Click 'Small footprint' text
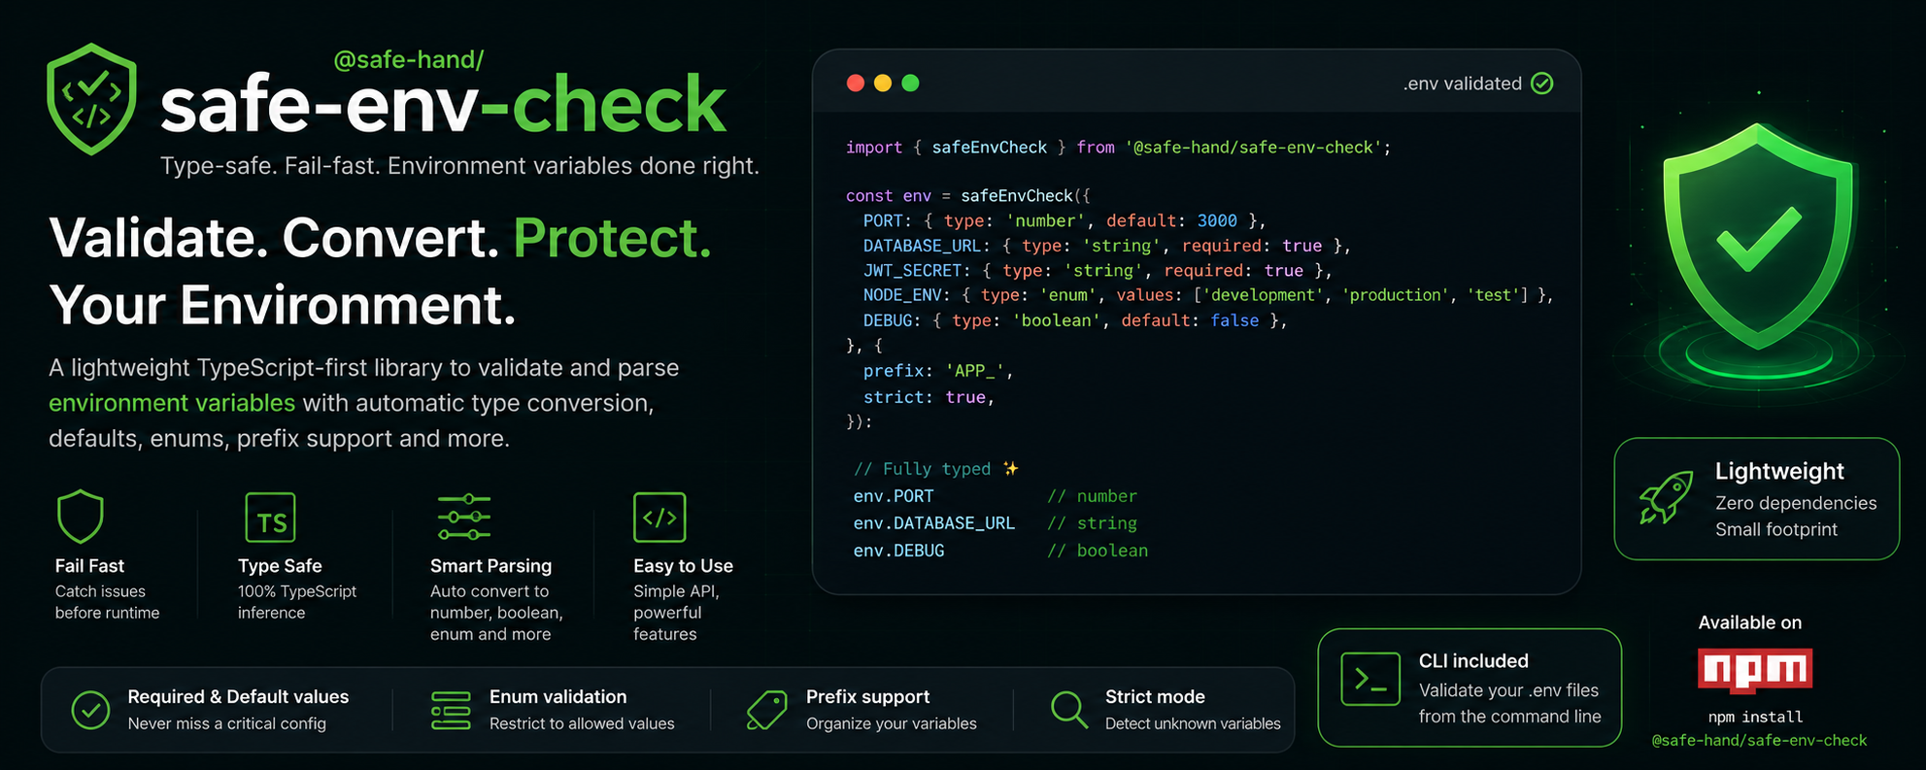The height and width of the screenshot is (770, 1926). [1776, 529]
